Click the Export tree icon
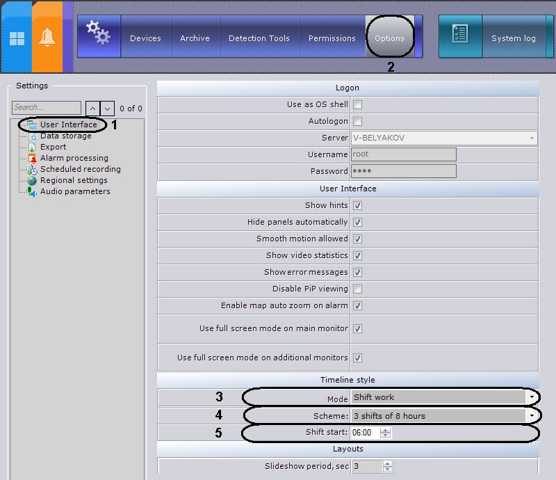Screen dimensions: 556x480 (32, 147)
